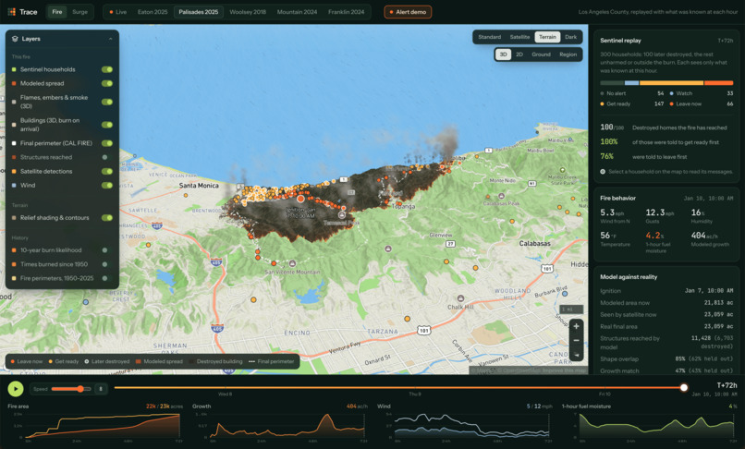The width and height of the screenshot is (745, 449).
Task: Enable Structures reached layer
Action: click(x=105, y=157)
